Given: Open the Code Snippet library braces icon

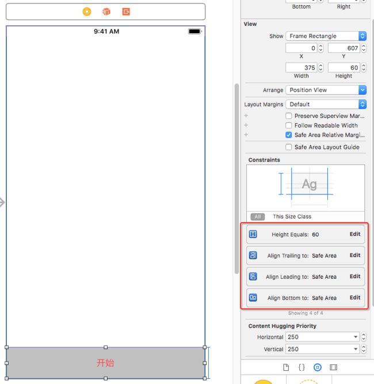Looking at the screenshot, I should [302, 367].
